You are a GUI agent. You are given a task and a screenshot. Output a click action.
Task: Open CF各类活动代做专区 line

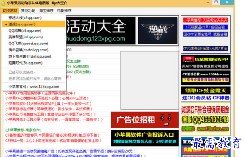tap(53, 135)
